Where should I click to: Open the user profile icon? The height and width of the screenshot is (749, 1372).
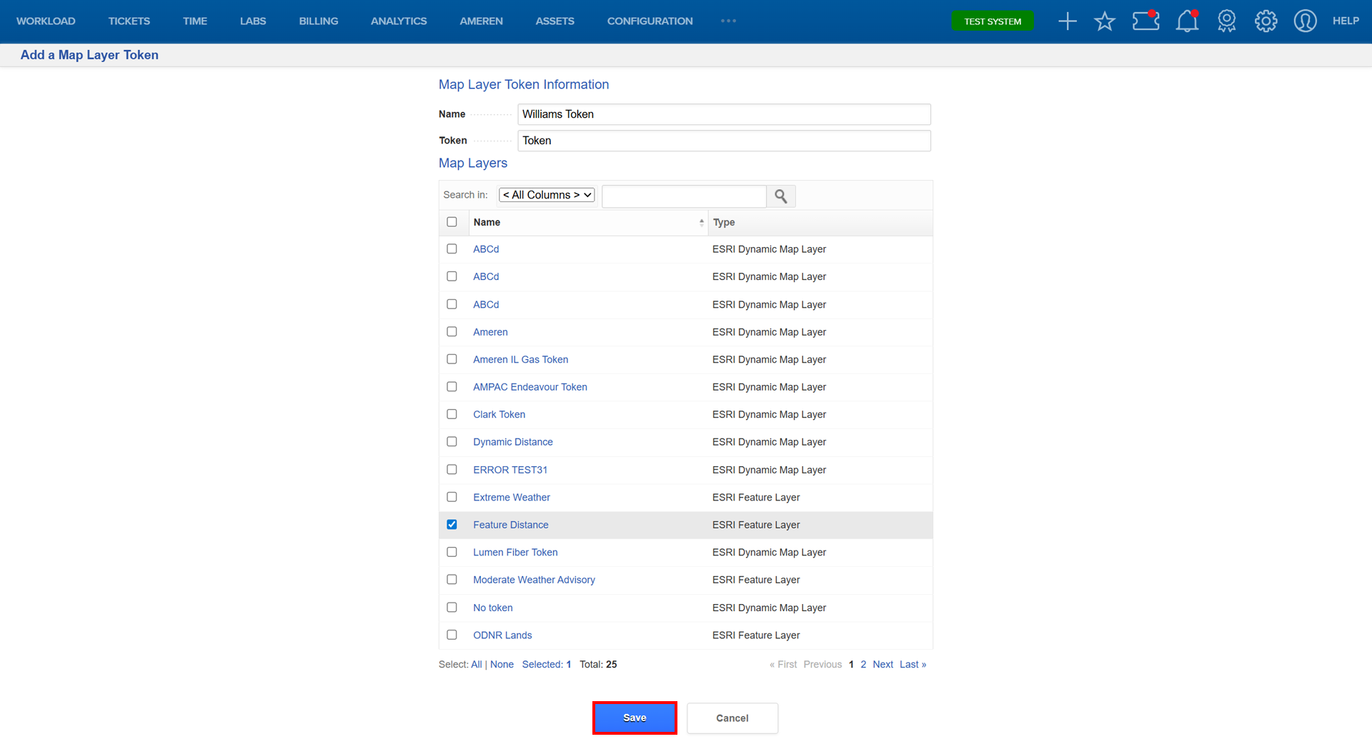coord(1305,21)
